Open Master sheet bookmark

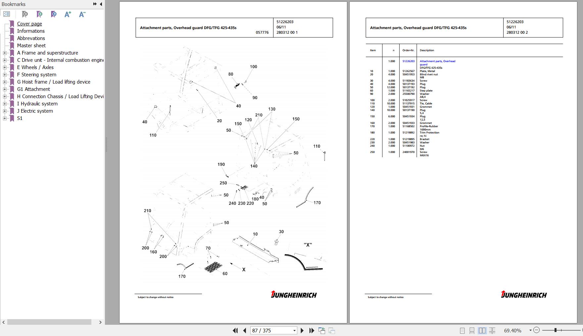click(x=31, y=46)
